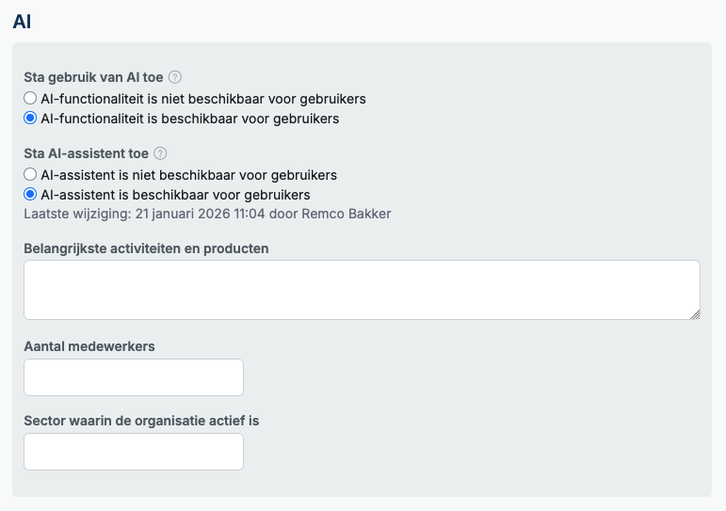Click the 'Sector waarin de organisatie actief is' label
726x511 pixels.
pyautogui.click(x=141, y=421)
